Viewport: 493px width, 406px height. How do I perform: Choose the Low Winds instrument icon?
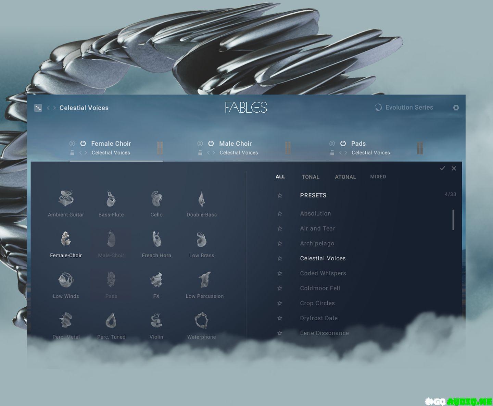pyautogui.click(x=66, y=280)
